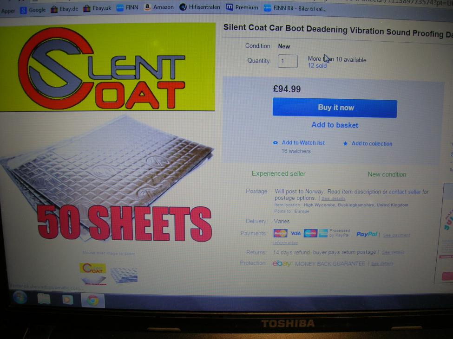This screenshot has height=339, width=453.
Task: Open the FINN Bil bookmark
Action: (295, 9)
